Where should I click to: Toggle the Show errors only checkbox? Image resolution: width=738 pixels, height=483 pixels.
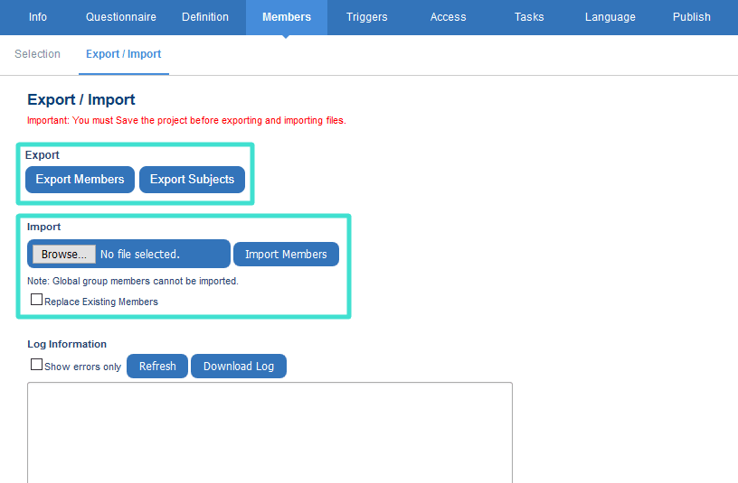point(37,366)
